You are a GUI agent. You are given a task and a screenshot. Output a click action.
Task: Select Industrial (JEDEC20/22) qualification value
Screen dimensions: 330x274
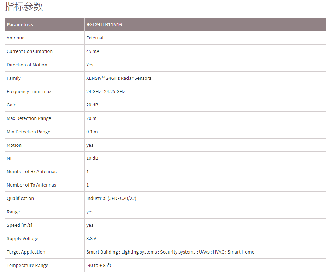(x=111, y=199)
